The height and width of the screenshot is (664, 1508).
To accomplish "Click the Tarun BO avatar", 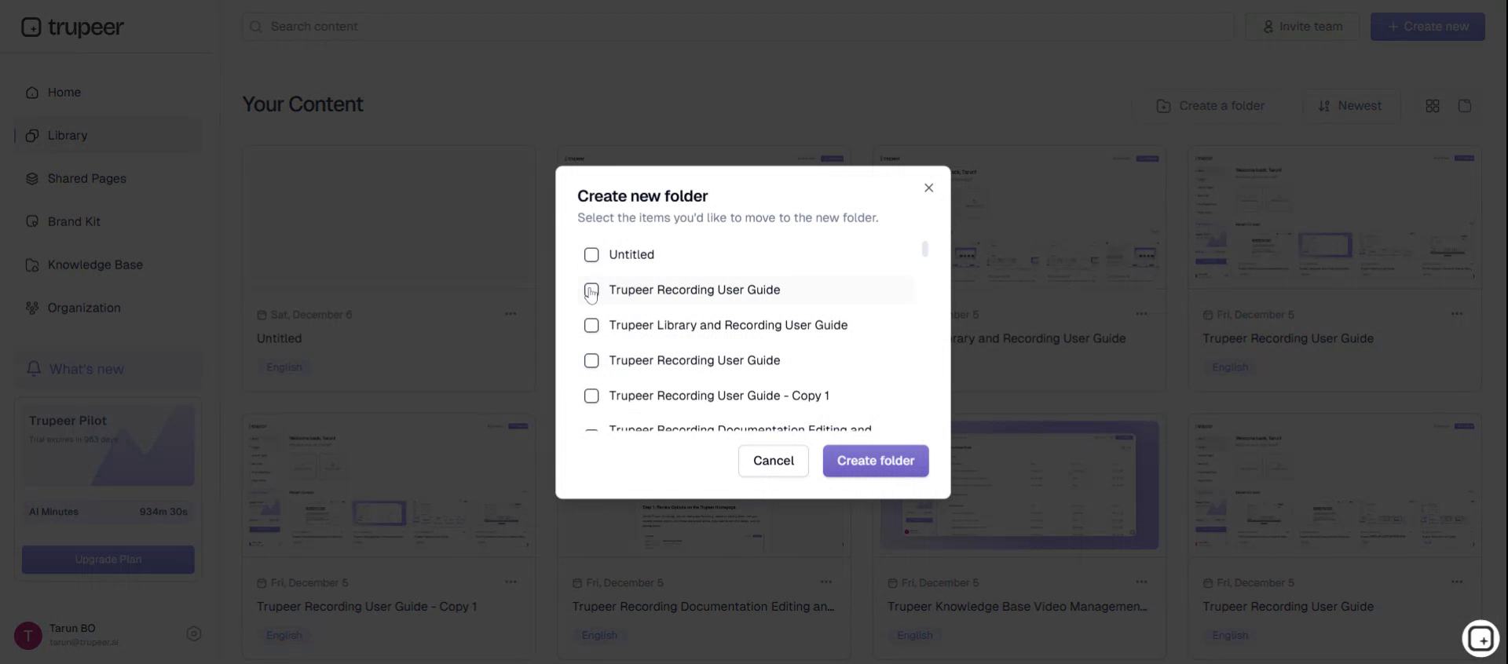I will coord(28,635).
